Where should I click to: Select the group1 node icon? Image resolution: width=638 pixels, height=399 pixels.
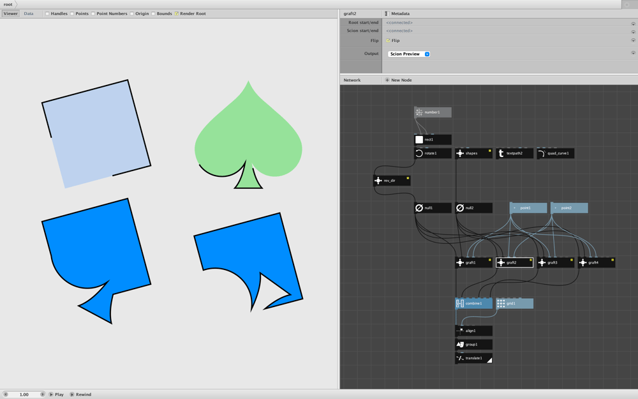click(460, 345)
